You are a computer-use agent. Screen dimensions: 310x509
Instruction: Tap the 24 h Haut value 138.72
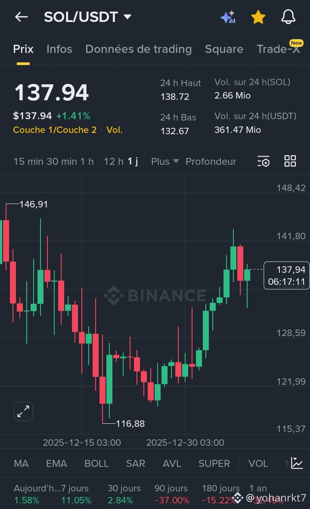point(175,96)
